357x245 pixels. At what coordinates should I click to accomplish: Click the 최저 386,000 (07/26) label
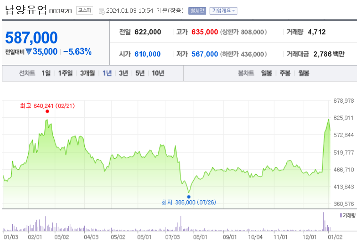189,202
